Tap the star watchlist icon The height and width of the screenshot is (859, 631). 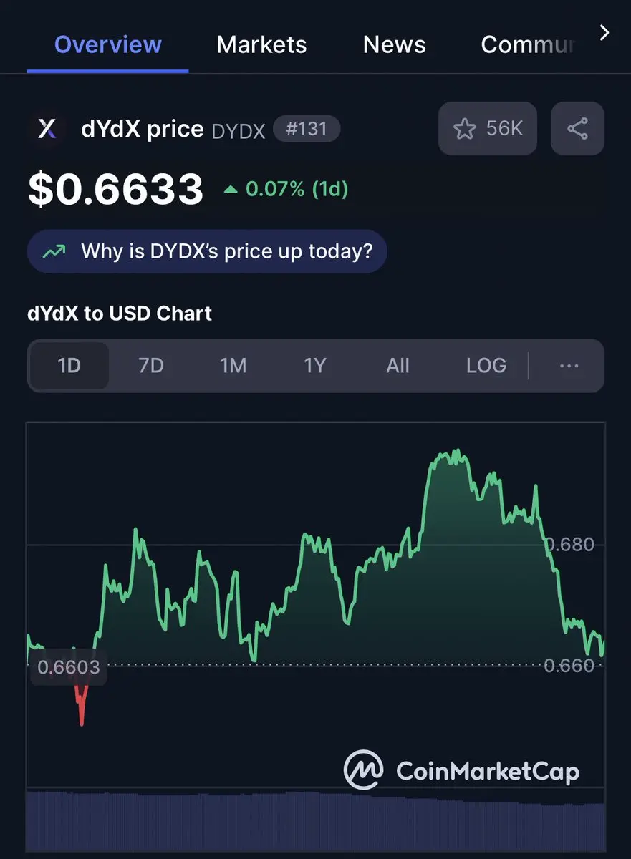pyautogui.click(x=464, y=129)
